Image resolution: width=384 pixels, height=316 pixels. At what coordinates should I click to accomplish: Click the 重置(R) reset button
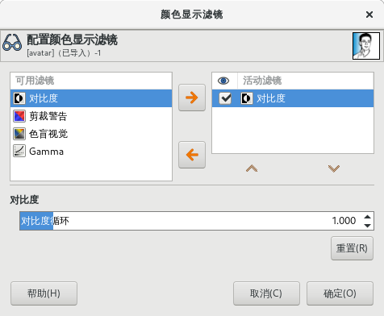(x=352, y=248)
